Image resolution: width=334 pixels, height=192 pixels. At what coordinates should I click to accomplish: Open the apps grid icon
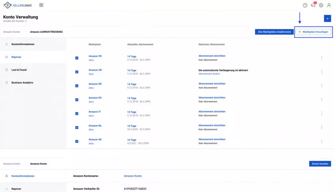coord(41,5)
